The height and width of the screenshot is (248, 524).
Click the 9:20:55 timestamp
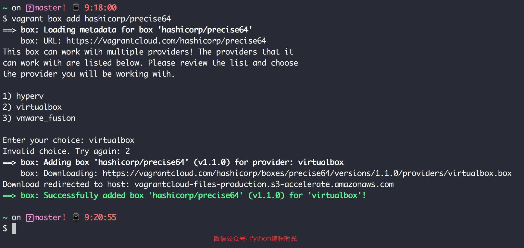tap(100, 217)
